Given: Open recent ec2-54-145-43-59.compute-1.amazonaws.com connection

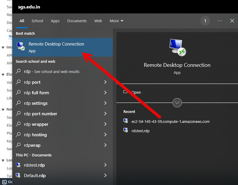Looking at the screenshot, I should pos(170,122).
